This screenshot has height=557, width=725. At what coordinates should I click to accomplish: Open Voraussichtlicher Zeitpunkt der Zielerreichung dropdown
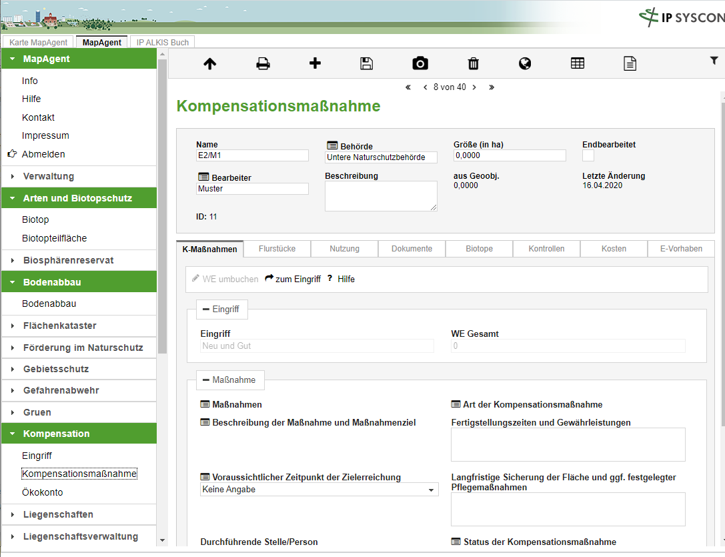(319, 490)
